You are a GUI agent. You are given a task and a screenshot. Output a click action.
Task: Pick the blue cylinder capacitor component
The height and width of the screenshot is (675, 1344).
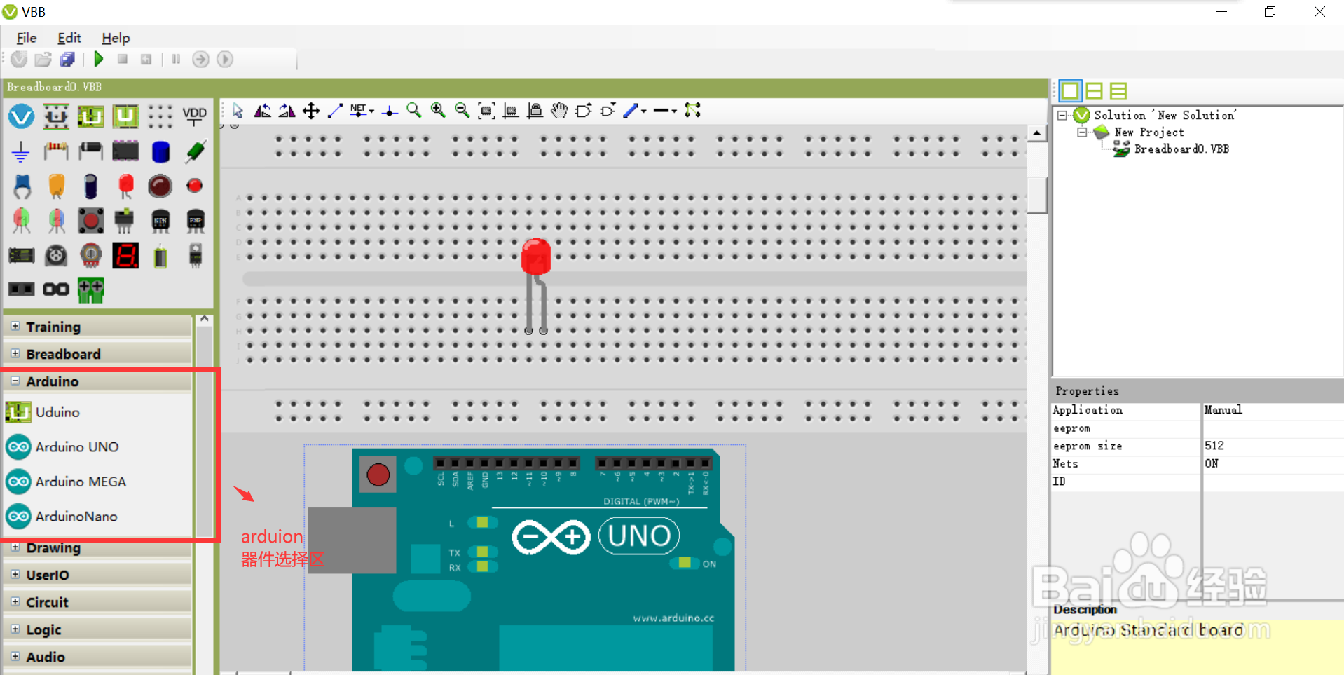click(160, 151)
